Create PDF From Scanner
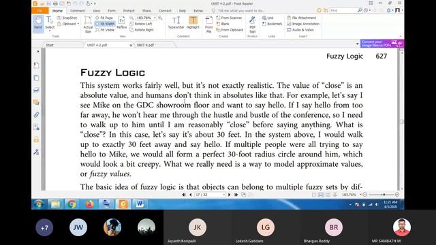This screenshot has width=436, height=245. 229,18
